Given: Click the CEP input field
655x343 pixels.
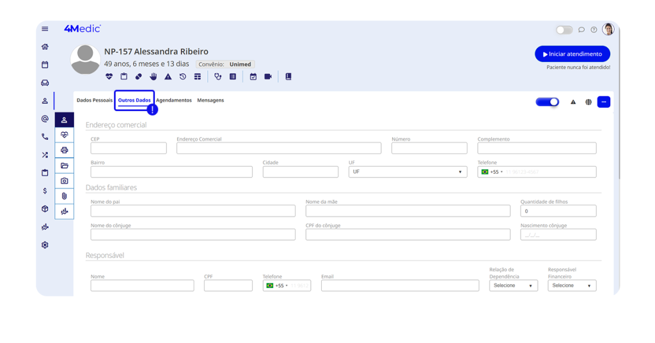Looking at the screenshot, I should tap(129, 148).
